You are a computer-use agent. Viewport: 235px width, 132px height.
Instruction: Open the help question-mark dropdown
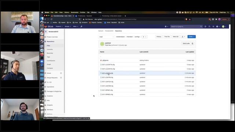pyautogui.click(x=218, y=26)
